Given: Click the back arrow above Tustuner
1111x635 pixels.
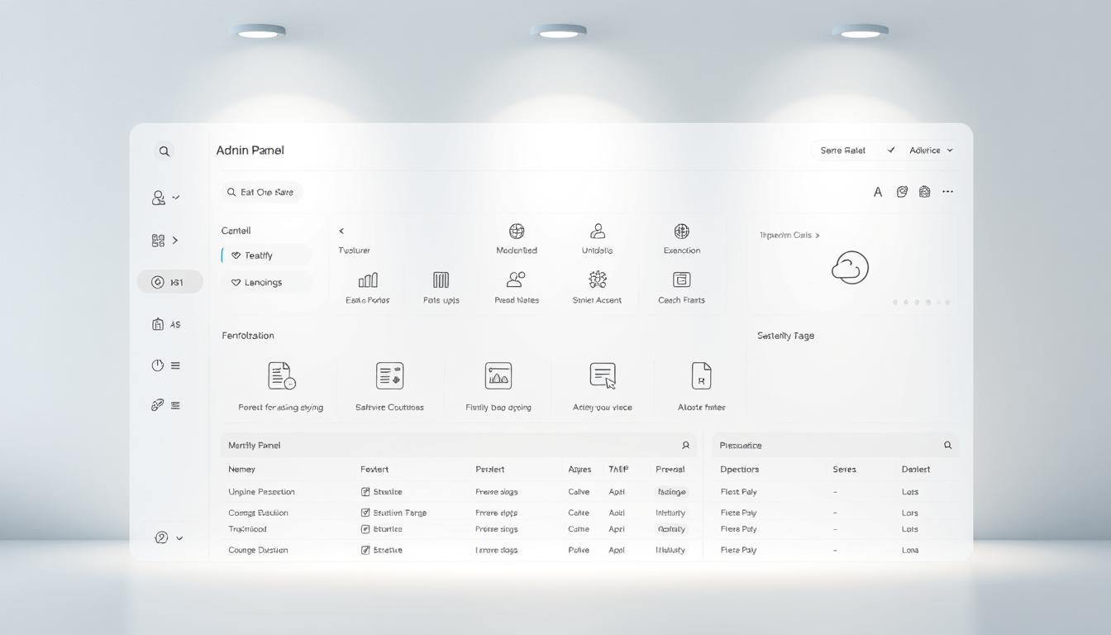Looking at the screenshot, I should pos(341,232).
